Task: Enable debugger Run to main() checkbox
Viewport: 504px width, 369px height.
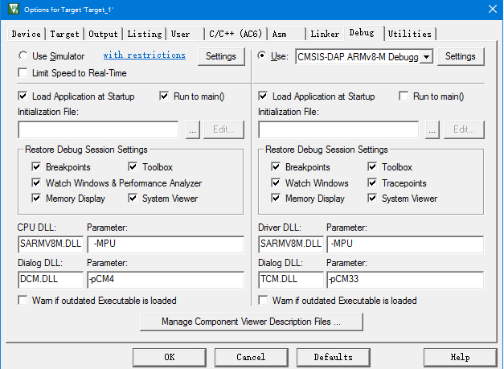Action: [404, 96]
